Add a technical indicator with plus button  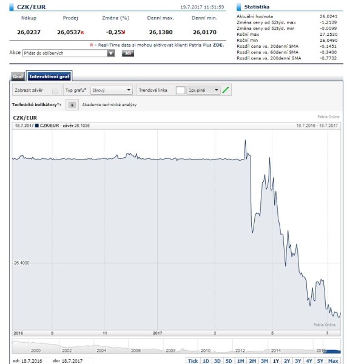point(72,105)
